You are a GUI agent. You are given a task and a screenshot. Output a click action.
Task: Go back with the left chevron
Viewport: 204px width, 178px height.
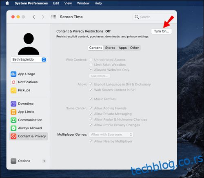pyautogui.click(x=34, y=17)
